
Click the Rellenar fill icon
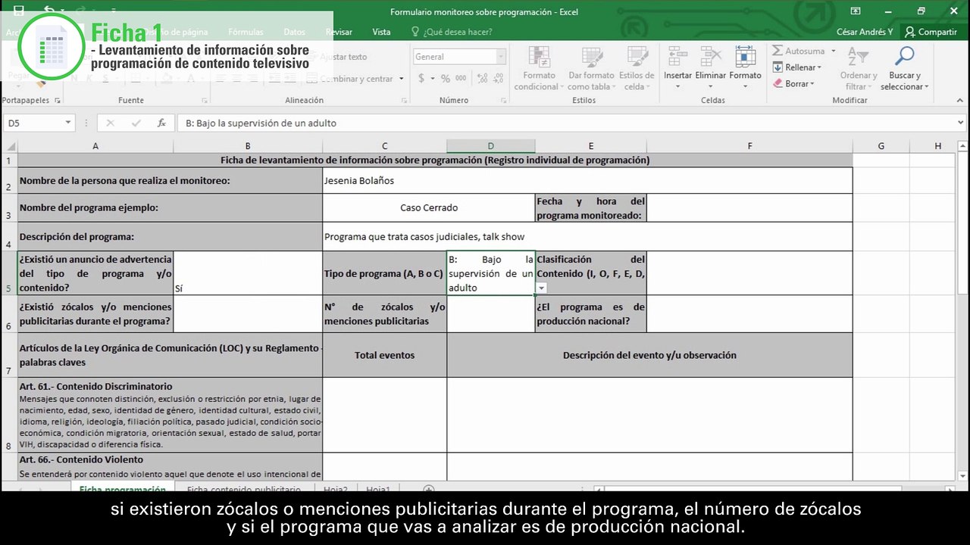[778, 67]
